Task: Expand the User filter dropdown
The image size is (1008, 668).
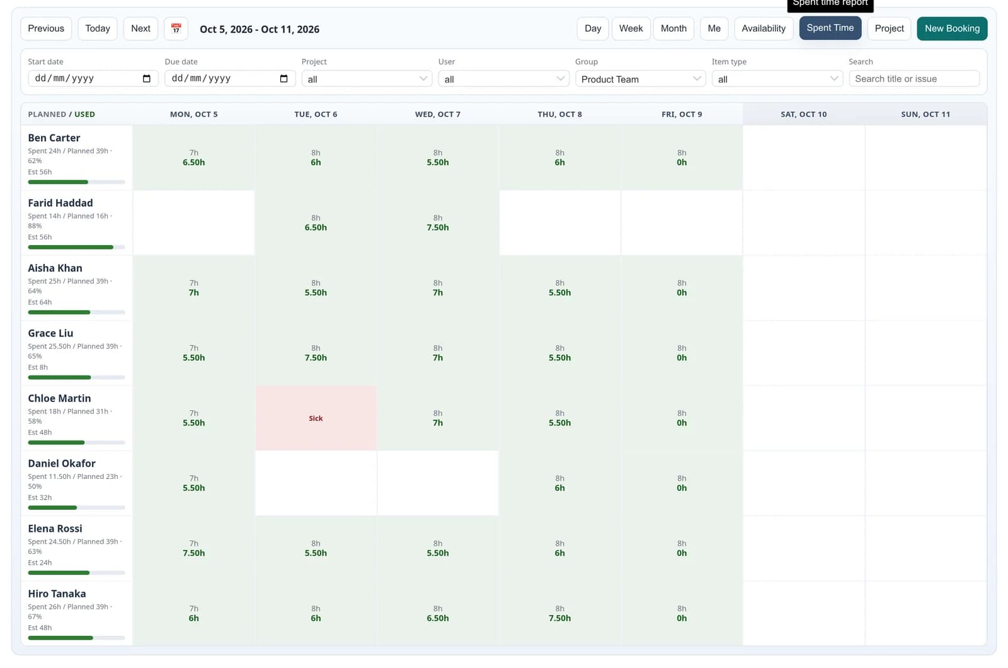Action: click(503, 79)
